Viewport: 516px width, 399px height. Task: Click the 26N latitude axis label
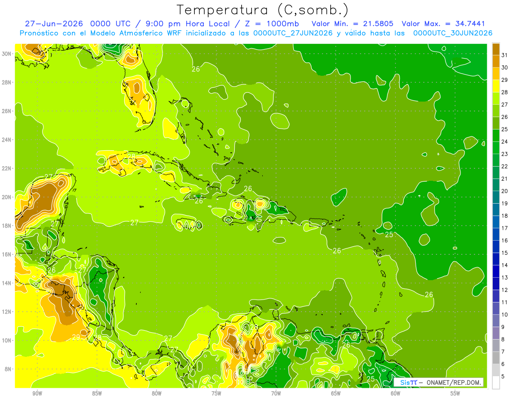click(x=6, y=111)
